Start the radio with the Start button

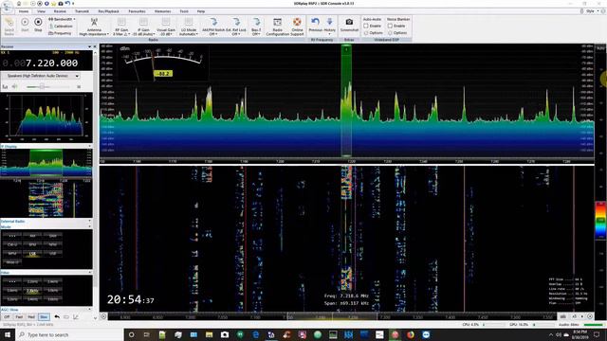[25, 26]
